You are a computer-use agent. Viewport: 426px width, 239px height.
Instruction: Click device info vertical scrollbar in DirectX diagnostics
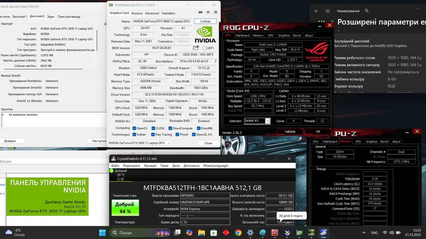click(97, 40)
